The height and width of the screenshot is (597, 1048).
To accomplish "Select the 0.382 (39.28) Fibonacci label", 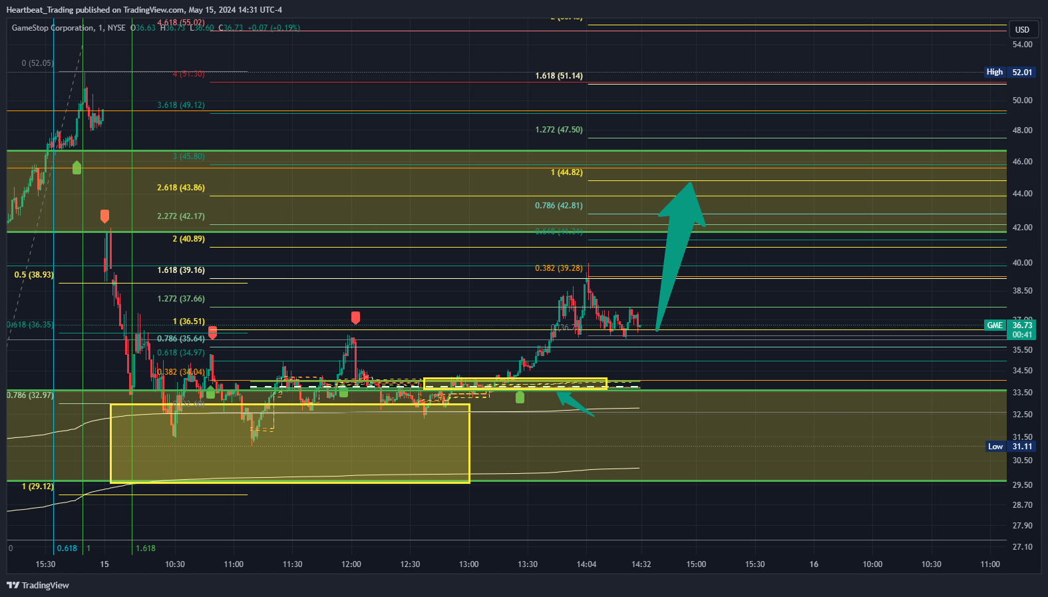I will (x=558, y=268).
